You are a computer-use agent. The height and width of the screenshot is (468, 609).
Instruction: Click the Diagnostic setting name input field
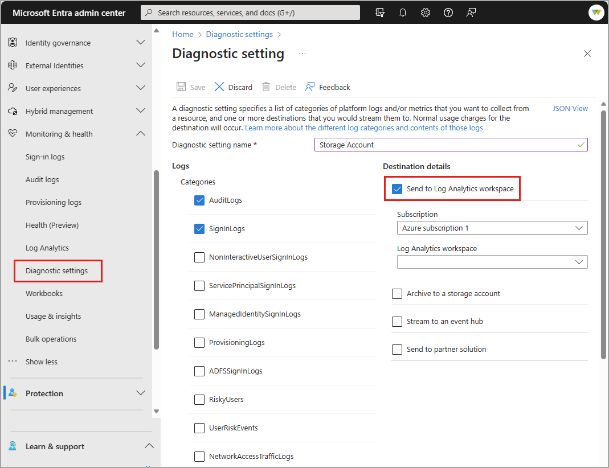tap(451, 144)
